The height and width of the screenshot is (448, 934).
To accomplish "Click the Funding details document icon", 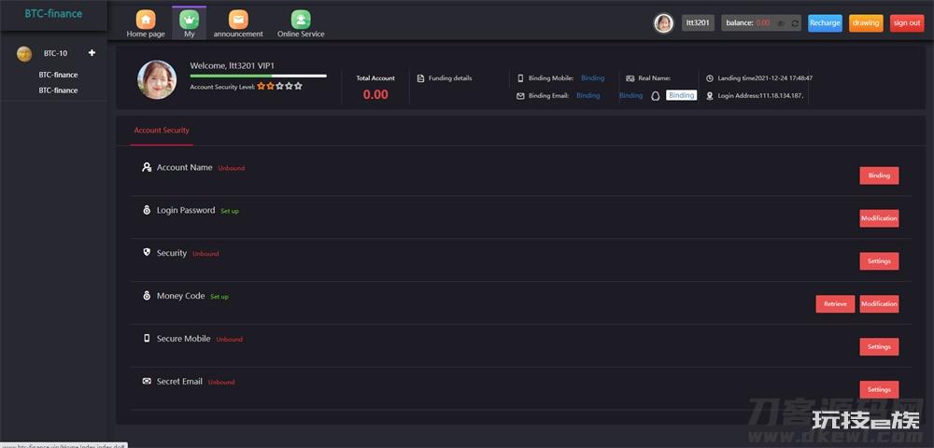I will tap(420, 78).
